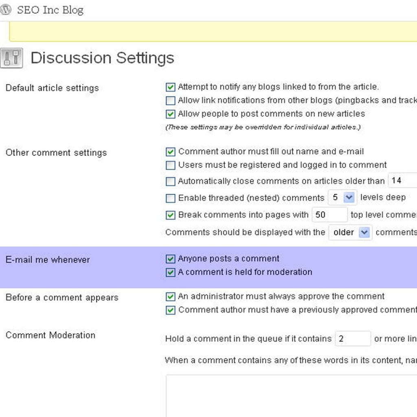The image size is (417, 417).
Task: Click the E-mail me whenever label
Action: pyautogui.click(x=48, y=259)
